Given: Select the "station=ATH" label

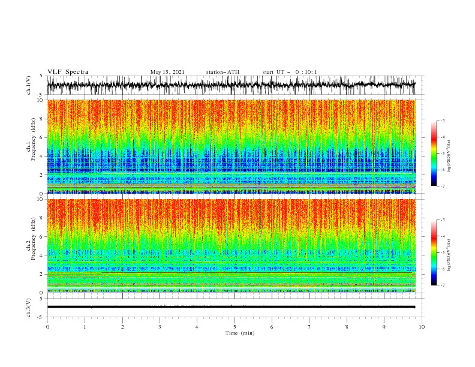Looking at the screenshot, I should point(223,72).
